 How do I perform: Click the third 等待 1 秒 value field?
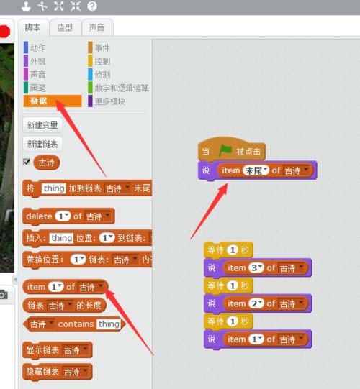click(x=233, y=321)
